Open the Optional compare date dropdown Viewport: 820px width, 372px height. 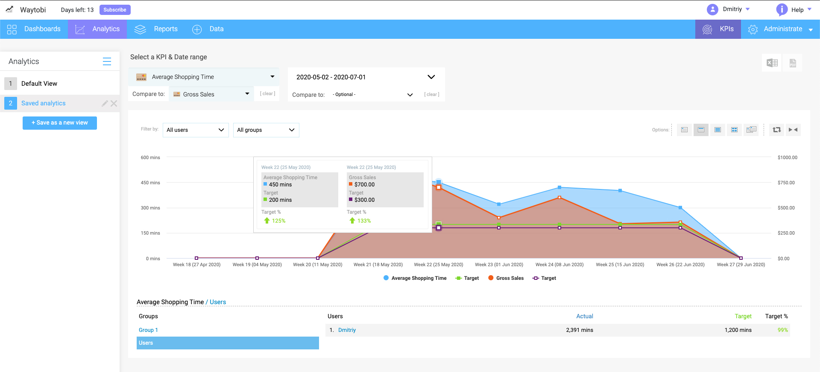372,95
